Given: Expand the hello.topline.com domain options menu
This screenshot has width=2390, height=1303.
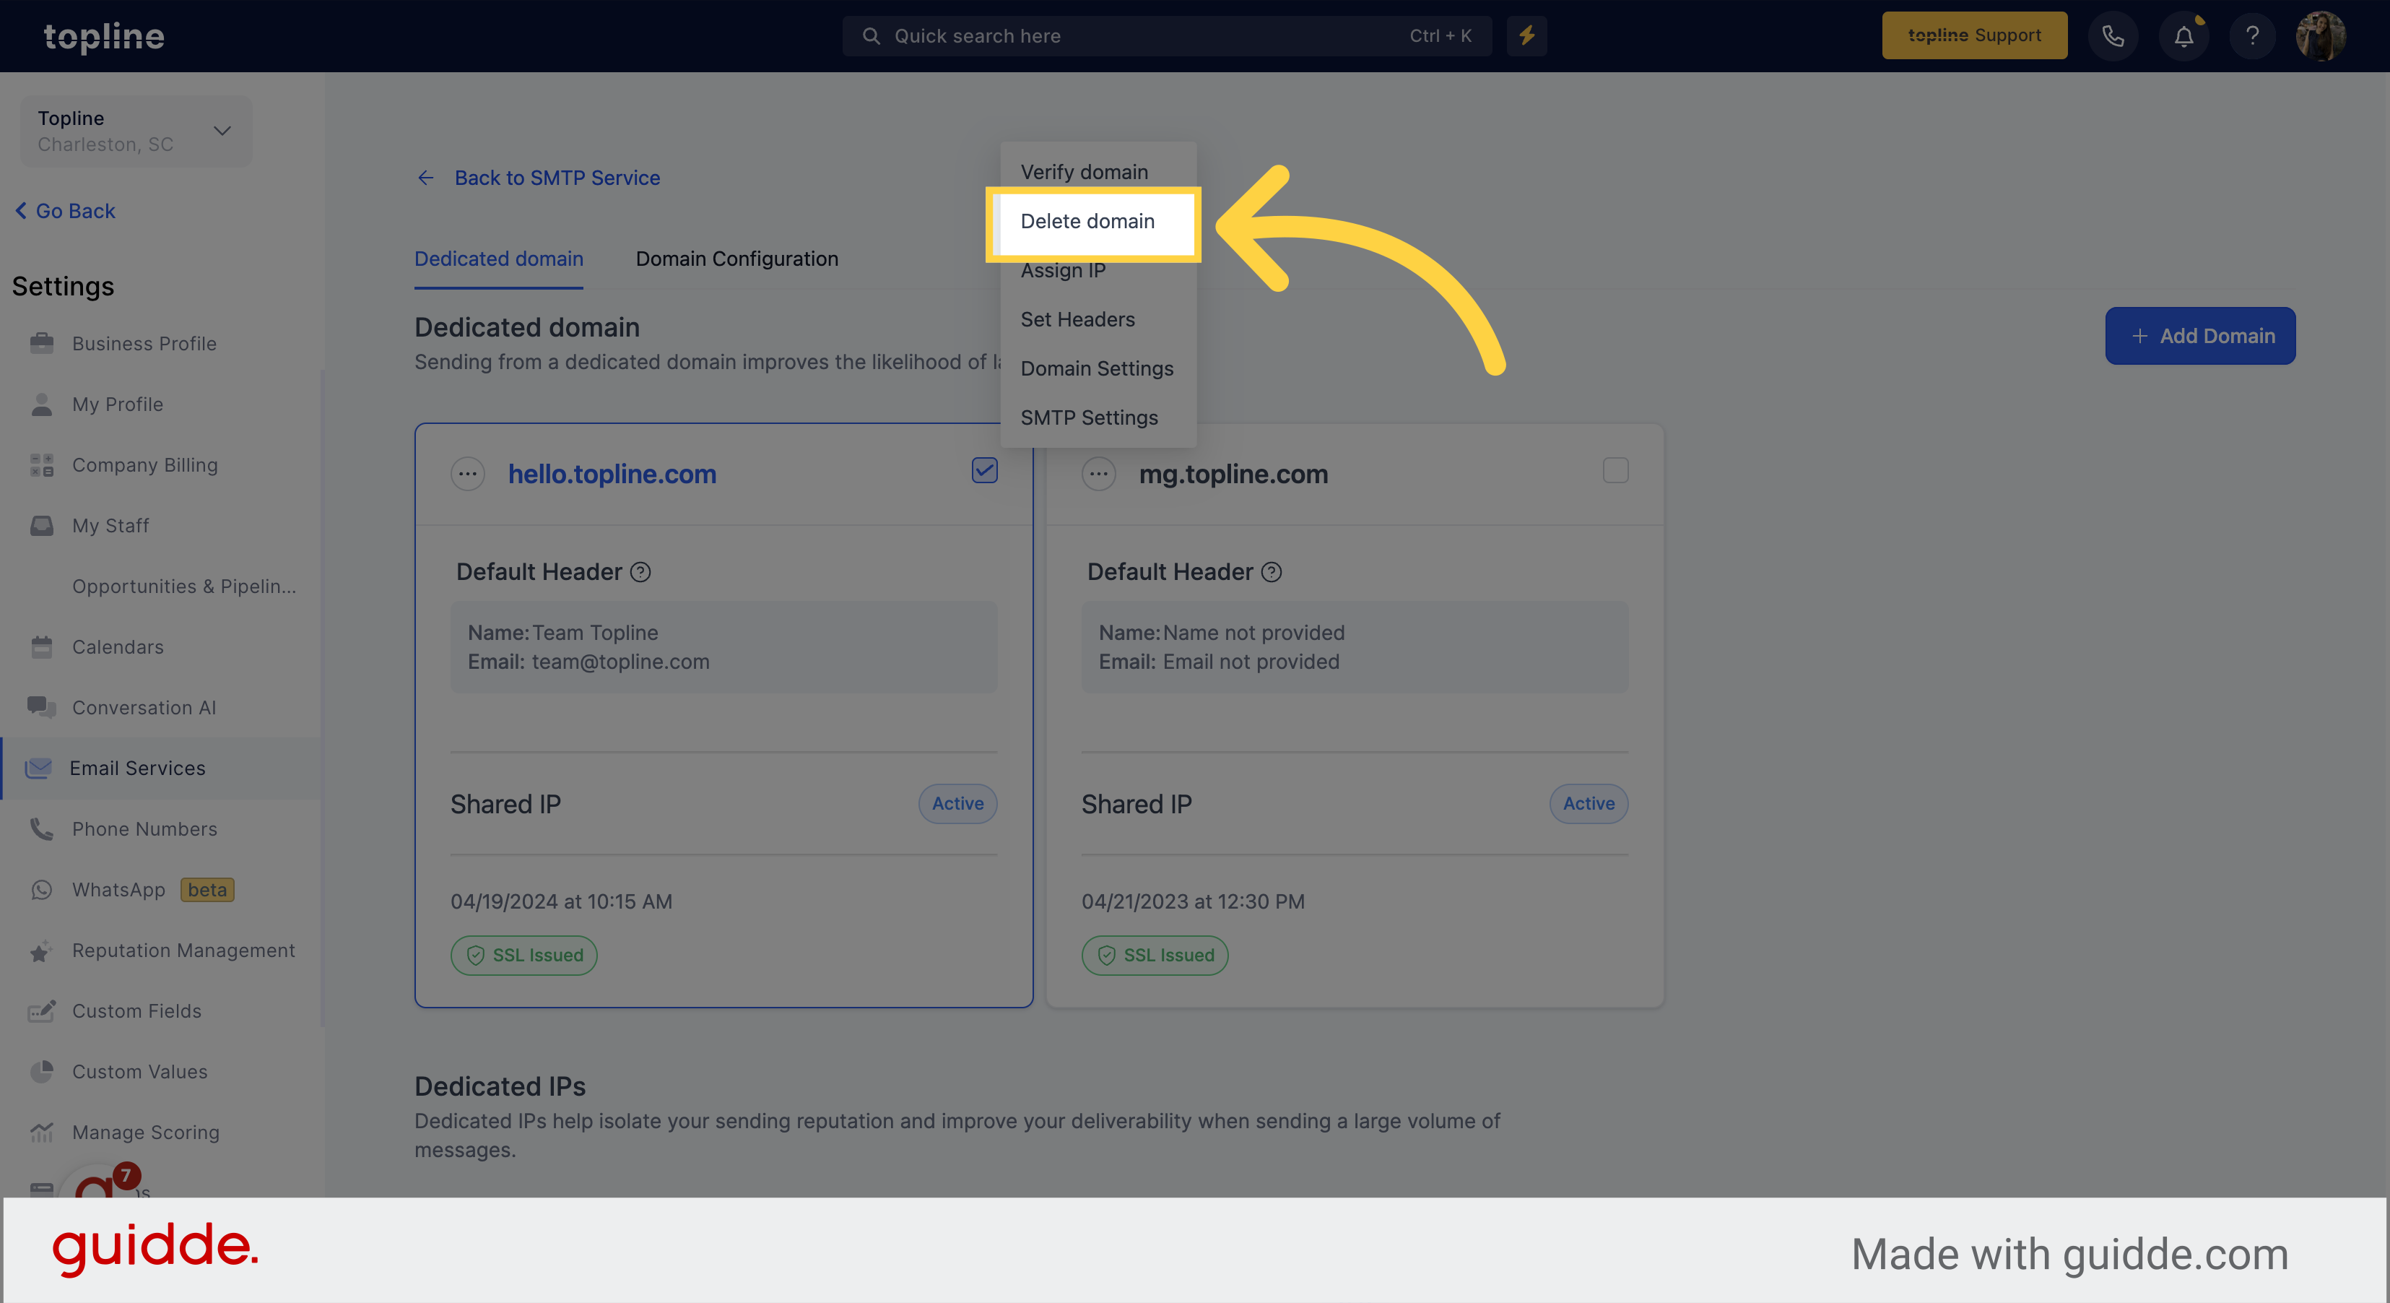Looking at the screenshot, I should click(466, 472).
